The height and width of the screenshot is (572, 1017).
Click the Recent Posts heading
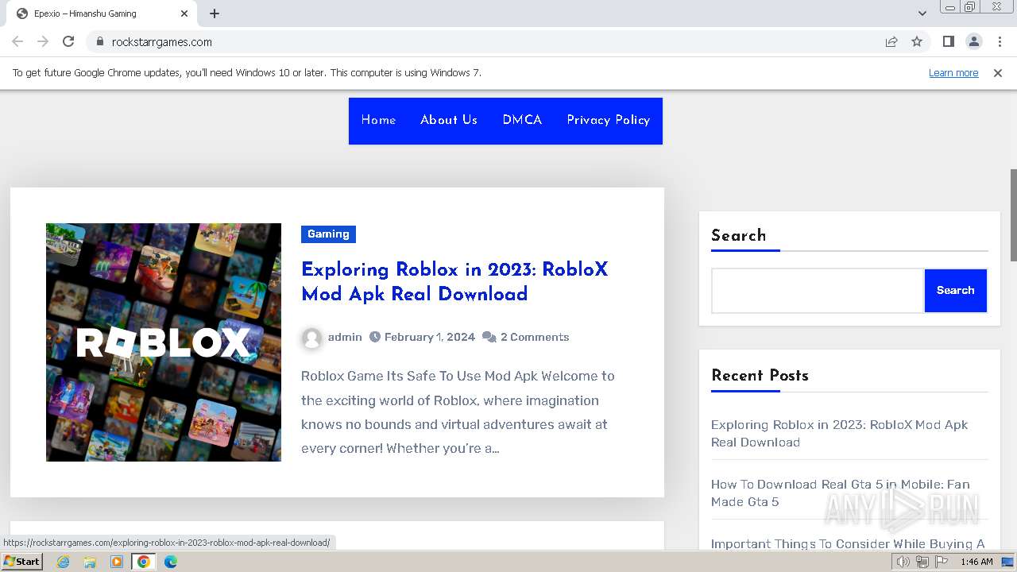click(760, 376)
